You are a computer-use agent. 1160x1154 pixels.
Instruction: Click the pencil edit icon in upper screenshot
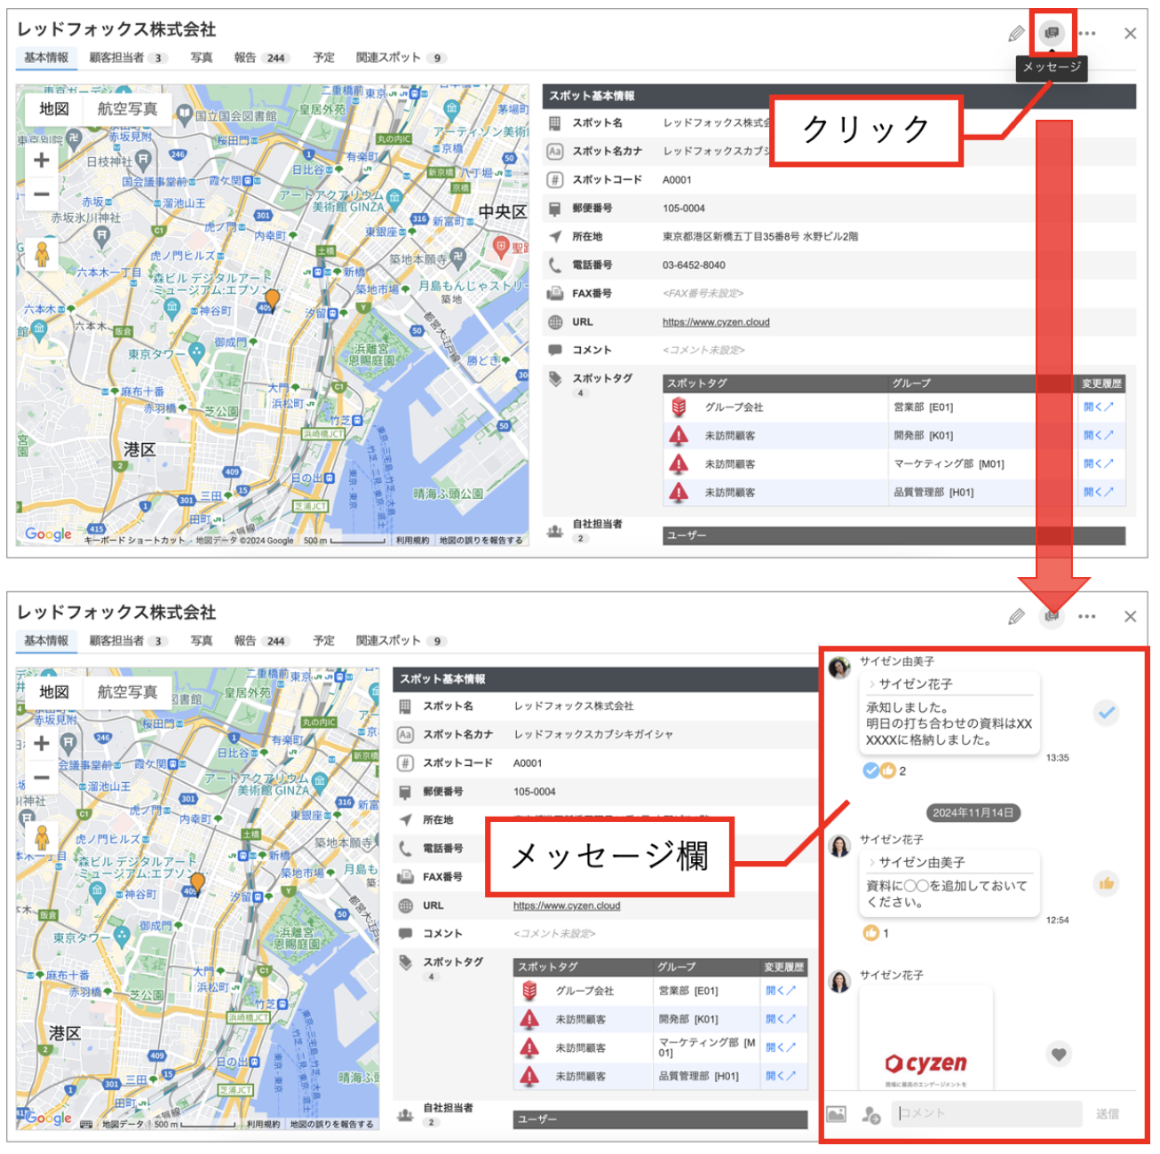[x=1016, y=34]
